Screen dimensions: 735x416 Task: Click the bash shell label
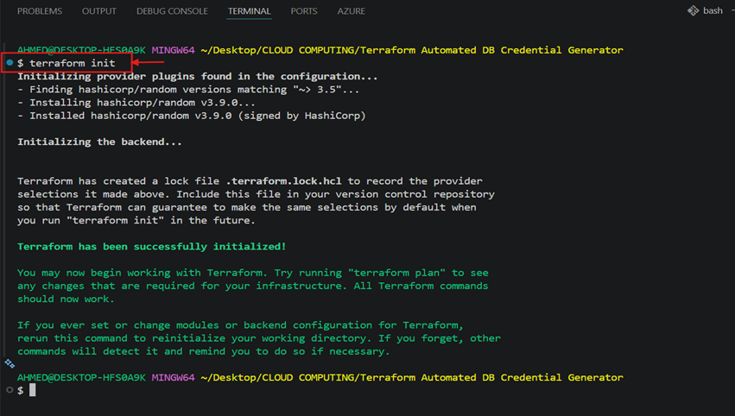coord(713,10)
